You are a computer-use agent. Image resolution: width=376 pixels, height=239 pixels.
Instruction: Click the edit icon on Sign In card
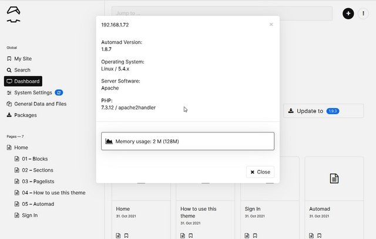coord(247,235)
